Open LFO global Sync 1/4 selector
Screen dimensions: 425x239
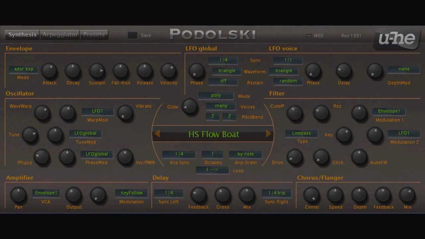[x=223, y=60]
